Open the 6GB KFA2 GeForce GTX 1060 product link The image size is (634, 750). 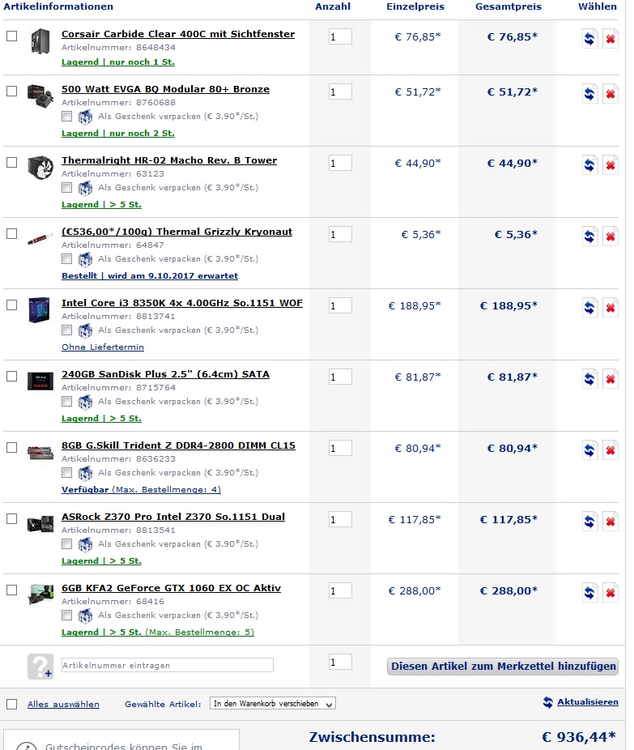tap(171, 588)
